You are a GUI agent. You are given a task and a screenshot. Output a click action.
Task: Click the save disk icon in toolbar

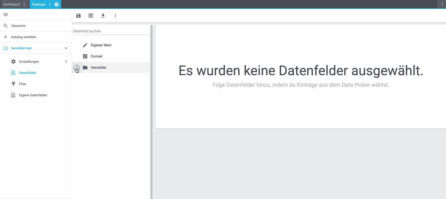[78, 16]
